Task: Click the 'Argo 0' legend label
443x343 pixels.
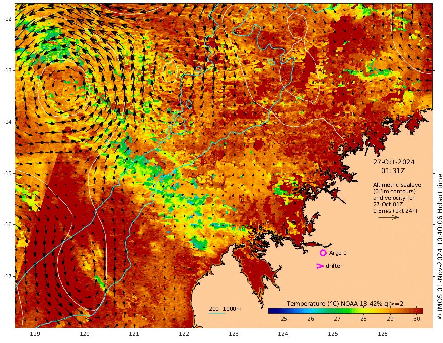Action: [338, 253]
